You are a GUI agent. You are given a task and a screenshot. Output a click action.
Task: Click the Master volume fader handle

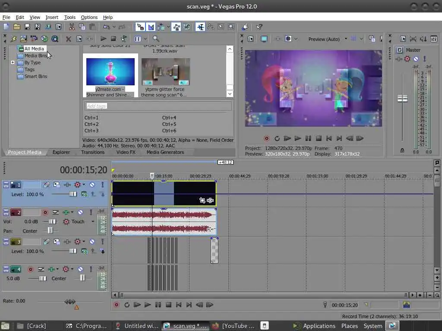pos(402,99)
